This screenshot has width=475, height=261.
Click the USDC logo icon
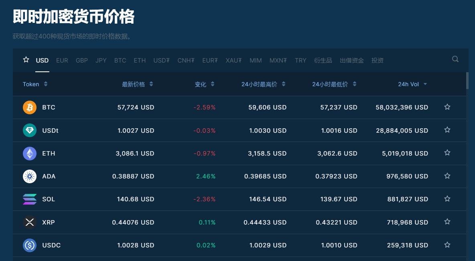(30, 245)
